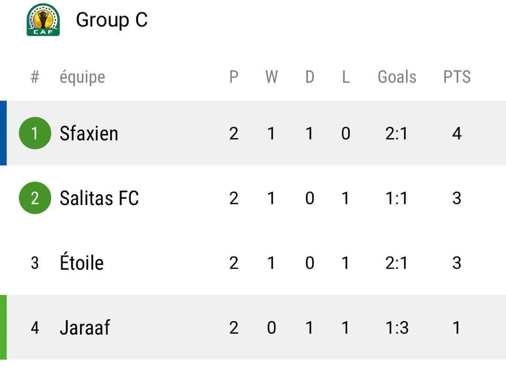Click the Goals column header
Viewport: 506px width, 367px height.
pyautogui.click(x=397, y=77)
